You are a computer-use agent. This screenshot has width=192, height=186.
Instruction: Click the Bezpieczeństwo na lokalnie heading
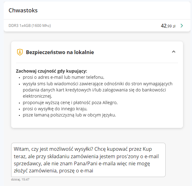[x=60, y=52]
